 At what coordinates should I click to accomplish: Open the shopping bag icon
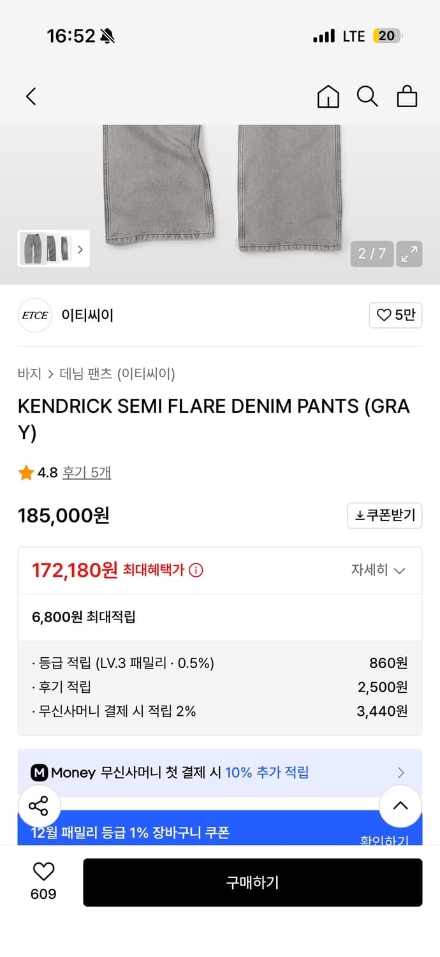click(x=407, y=96)
